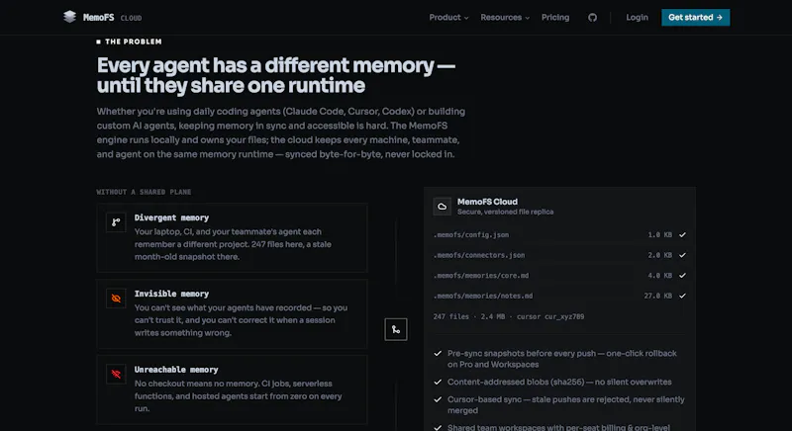The width and height of the screenshot is (792, 431).
Task: Click the MemoFS Cloud cloud icon
Action: click(x=442, y=207)
